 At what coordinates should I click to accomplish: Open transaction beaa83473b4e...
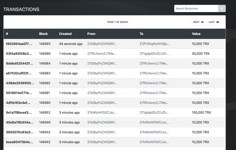[19, 142]
